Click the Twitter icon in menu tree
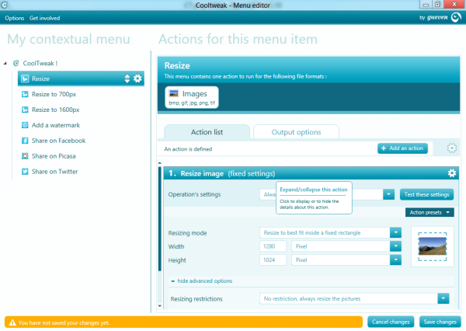The width and height of the screenshot is (466, 331). tap(25, 171)
